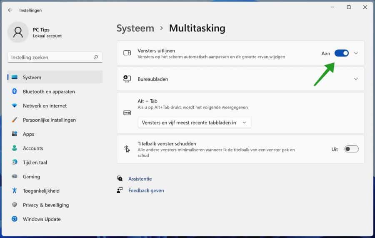
Task: Click the Systeem breadcrumb in the header
Action: tap(135, 28)
